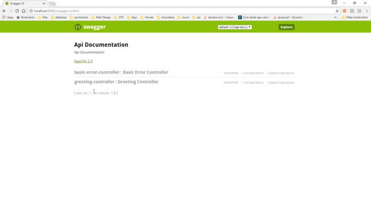
Task: Bookmark this page with the star icon
Action: (x=337, y=11)
